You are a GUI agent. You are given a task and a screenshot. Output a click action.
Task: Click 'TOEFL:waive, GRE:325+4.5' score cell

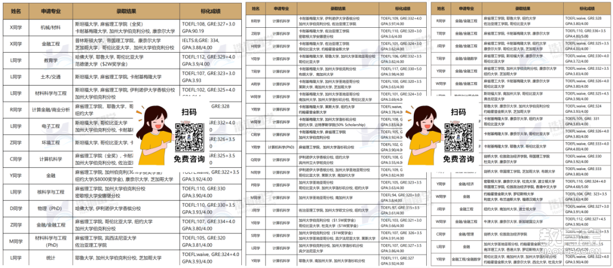coord(587,96)
